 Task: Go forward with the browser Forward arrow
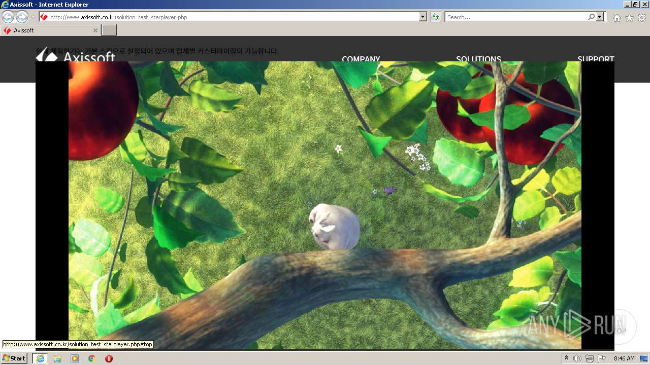(22, 17)
